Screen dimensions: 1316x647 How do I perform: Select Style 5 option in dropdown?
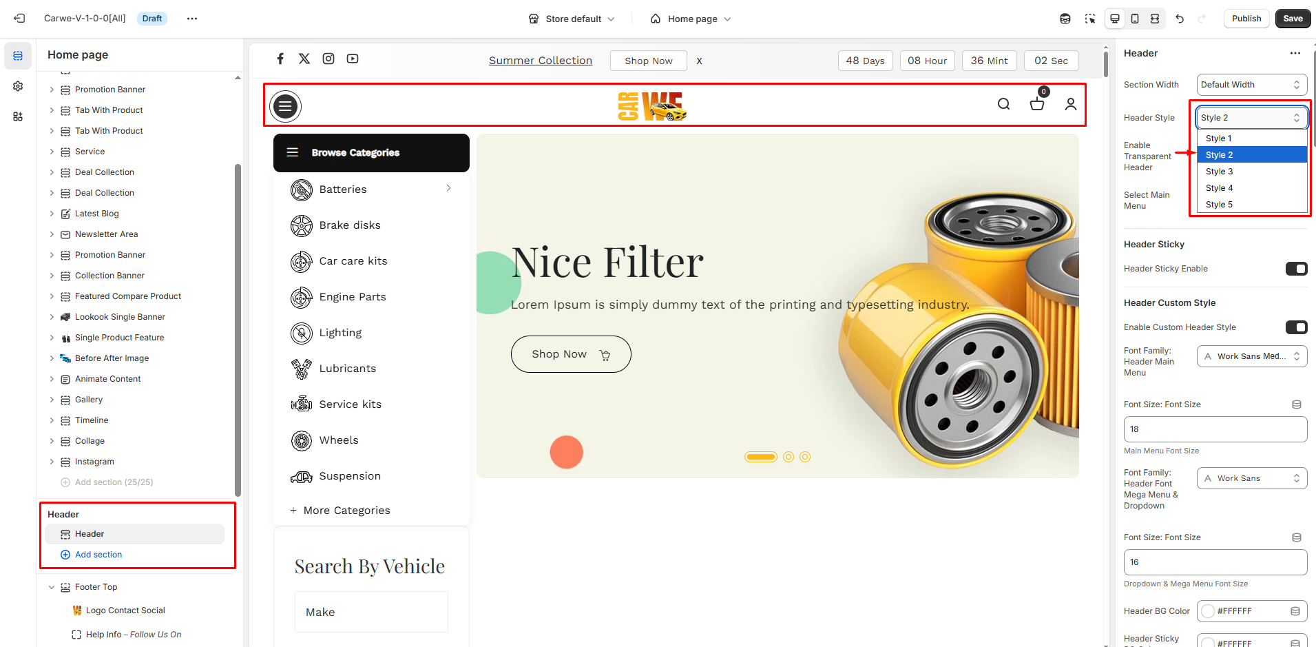(x=1220, y=205)
